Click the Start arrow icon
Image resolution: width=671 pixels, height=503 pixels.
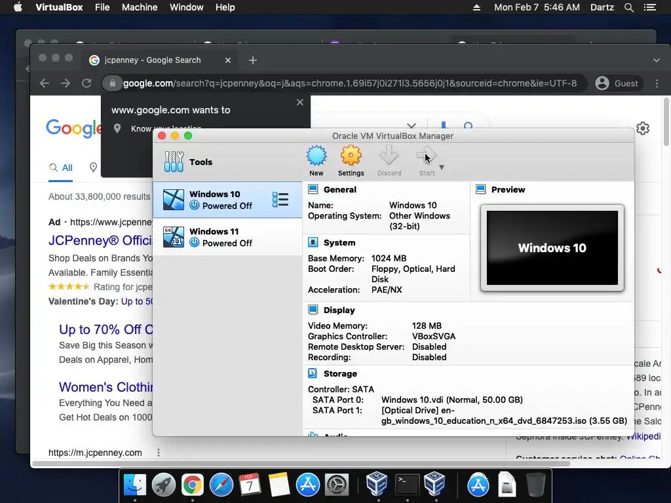point(427,156)
